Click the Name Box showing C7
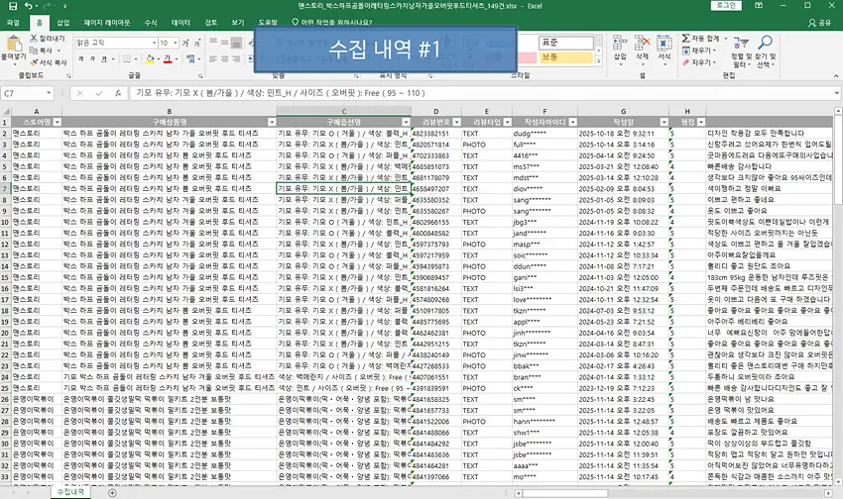The width and height of the screenshot is (843, 499). point(23,93)
